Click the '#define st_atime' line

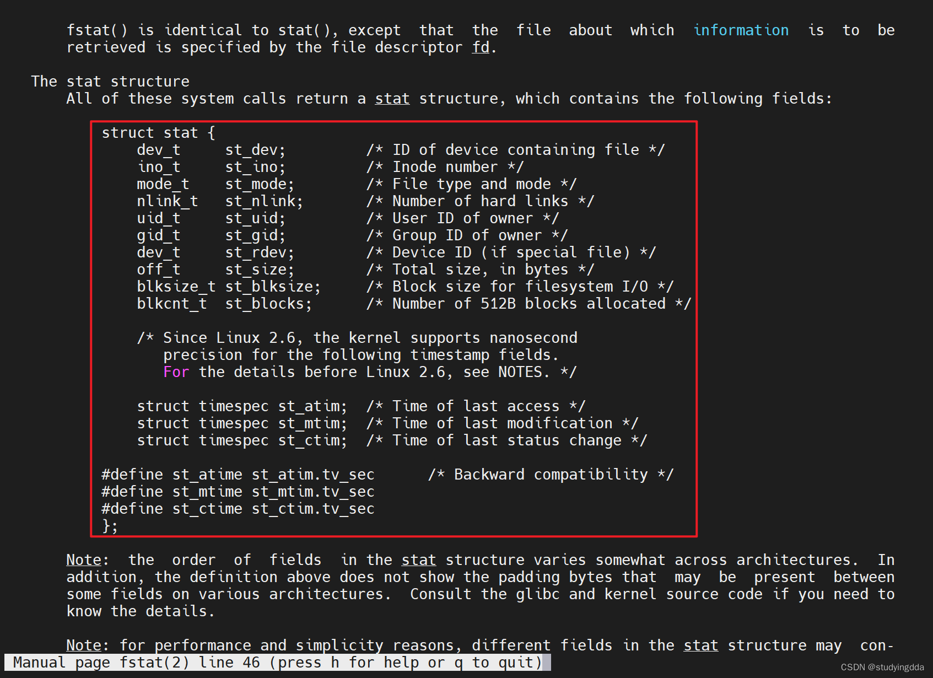[238, 475]
